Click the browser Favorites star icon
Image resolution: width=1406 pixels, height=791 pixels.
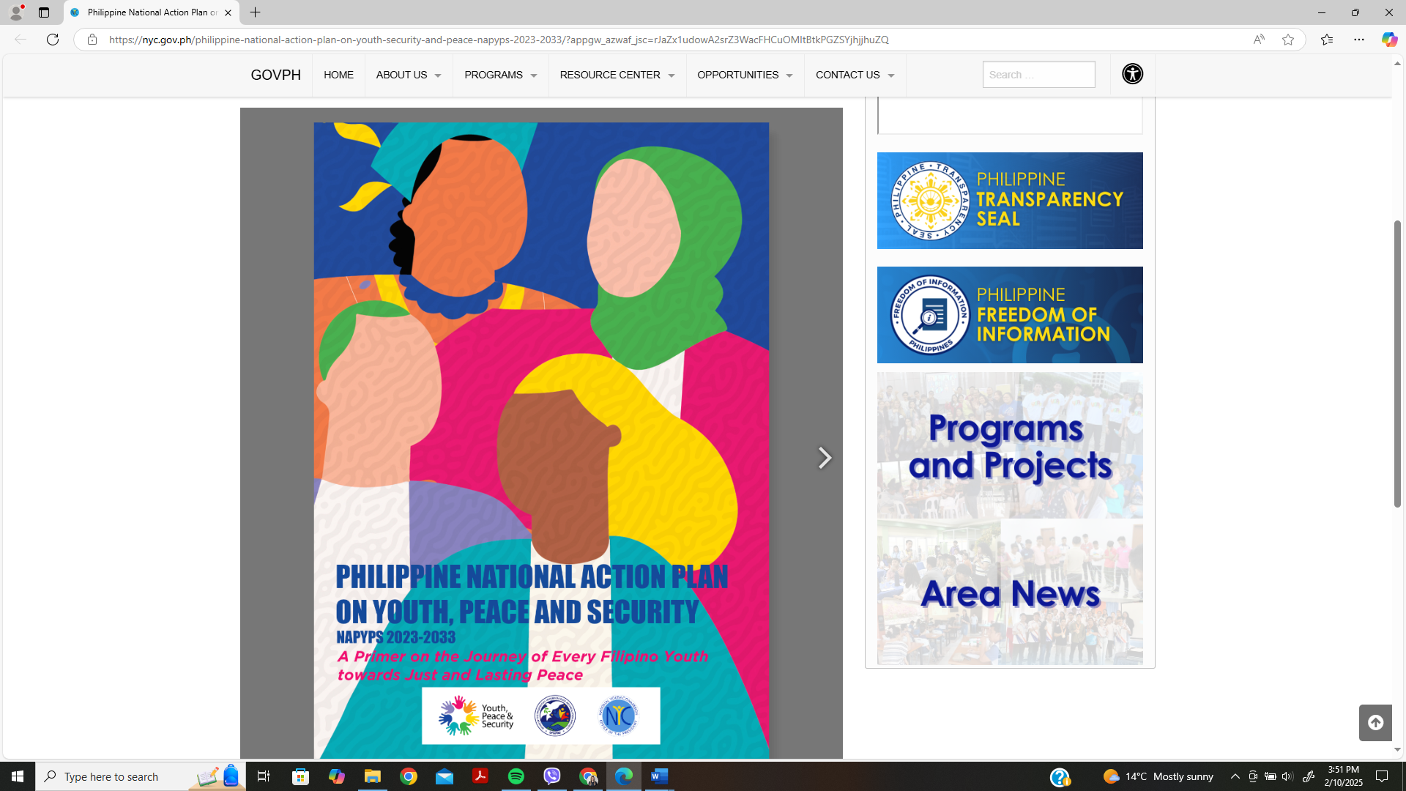[x=1288, y=40]
